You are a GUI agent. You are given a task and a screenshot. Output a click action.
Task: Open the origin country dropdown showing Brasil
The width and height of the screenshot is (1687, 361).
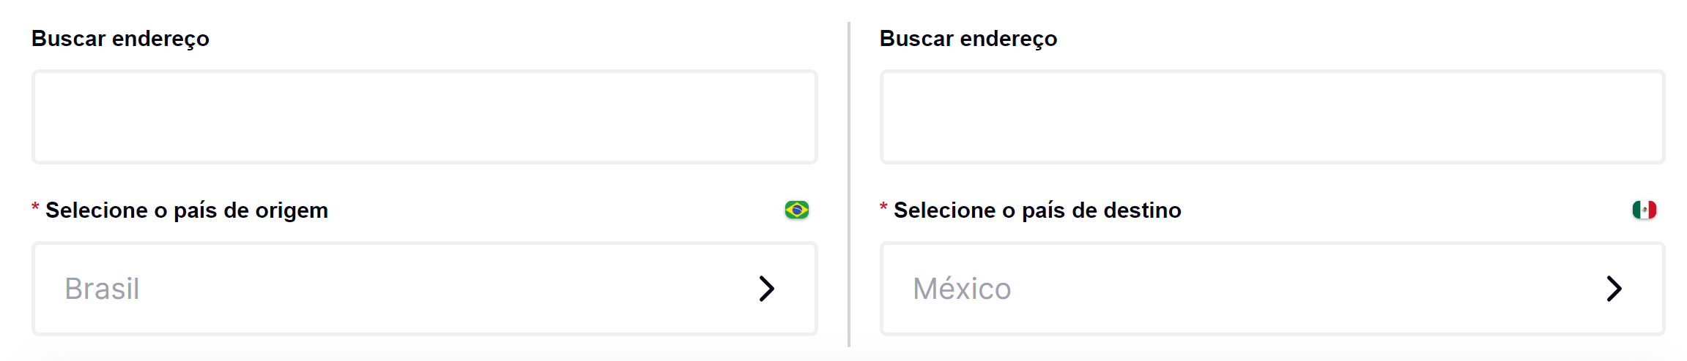425,289
